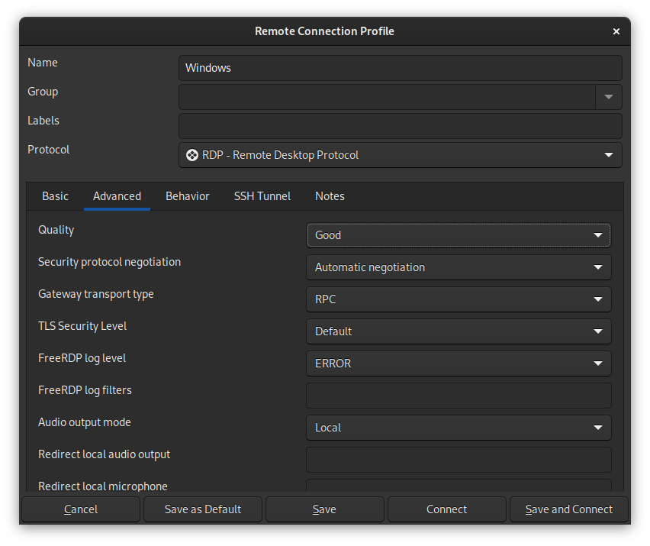This screenshot has width=650, height=546.
Task: Click the Redirect local microphone label
Action: [x=103, y=486]
